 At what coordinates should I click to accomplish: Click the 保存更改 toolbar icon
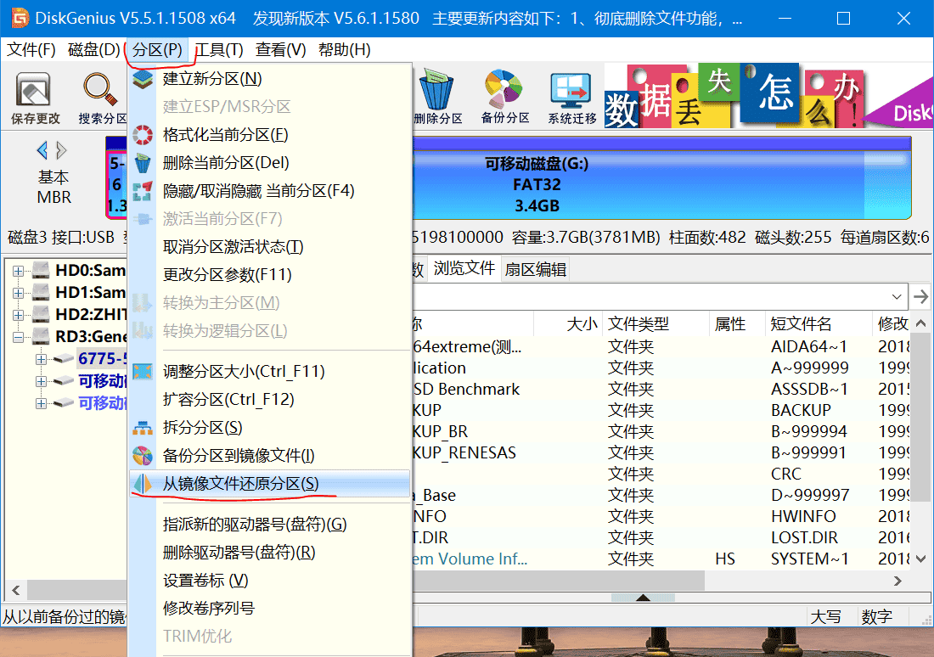click(35, 97)
